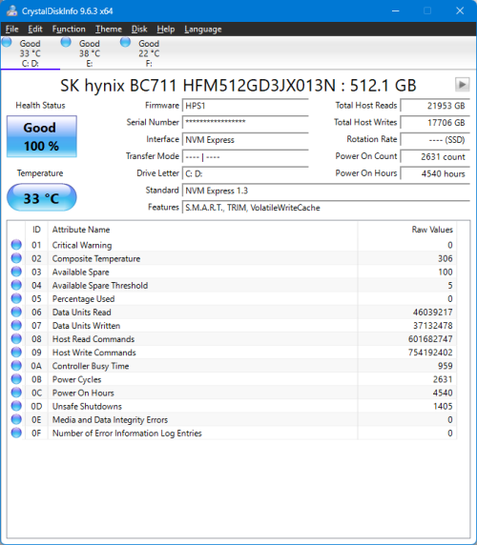The image size is (477, 545).
Task: Open the Theme menu
Action: coord(109,30)
